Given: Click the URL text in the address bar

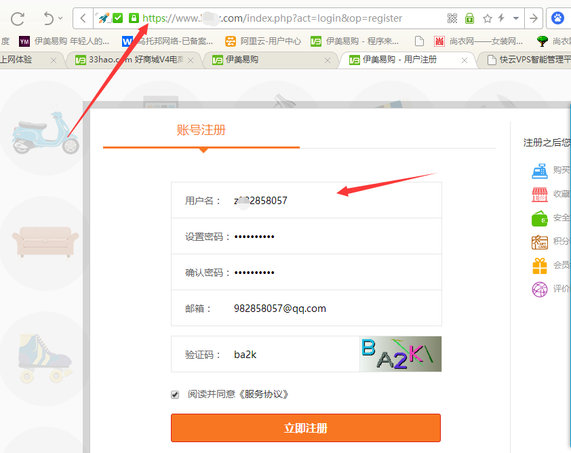Looking at the screenshot, I should click(273, 18).
